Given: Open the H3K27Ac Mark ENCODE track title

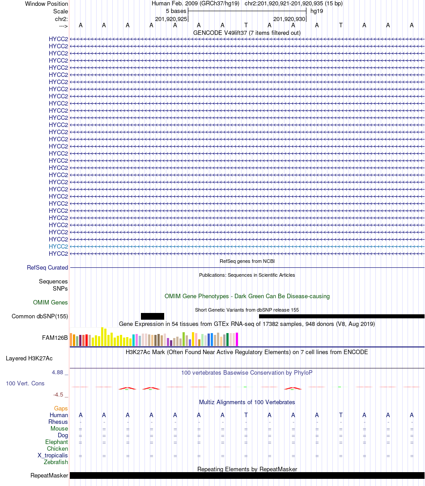Looking at the screenshot, I should (x=247, y=352).
